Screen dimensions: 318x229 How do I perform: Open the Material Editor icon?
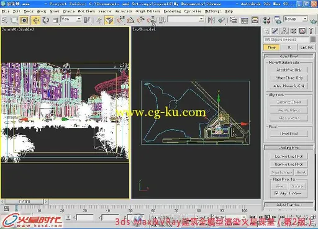coord(266,20)
